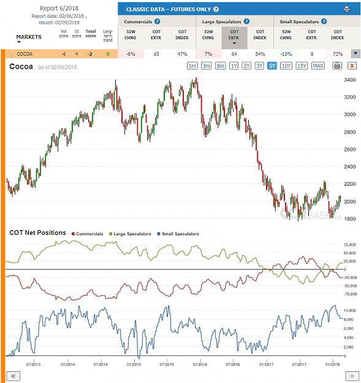Click Commercials COT INDEX value 47%
The image size is (361, 383).
182,54
